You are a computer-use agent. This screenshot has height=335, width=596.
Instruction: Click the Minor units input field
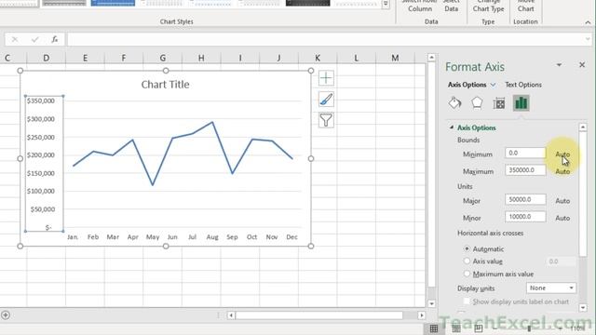pos(525,217)
